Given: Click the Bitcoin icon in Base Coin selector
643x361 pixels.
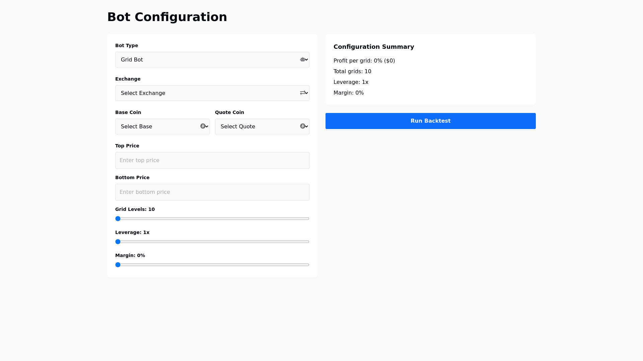Looking at the screenshot, I should (x=203, y=126).
